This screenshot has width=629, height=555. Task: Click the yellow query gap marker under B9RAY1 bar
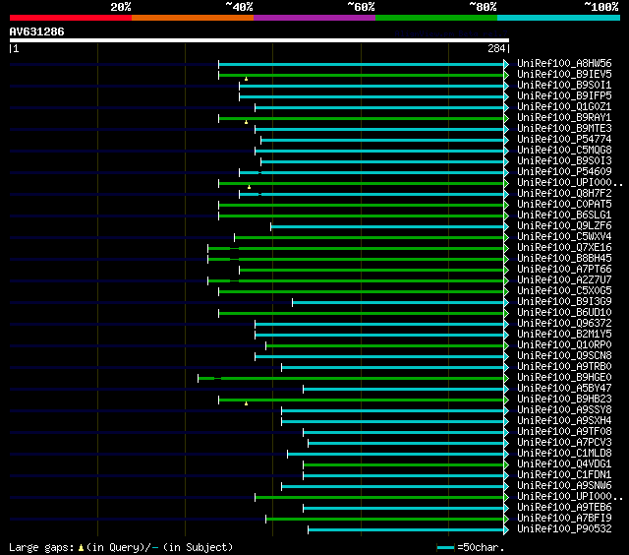246,122
